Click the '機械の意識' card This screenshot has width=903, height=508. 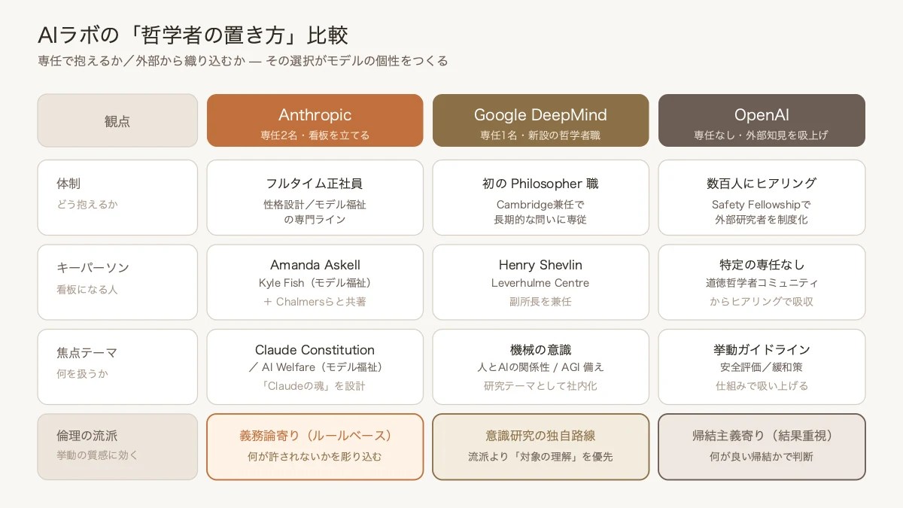(x=540, y=367)
